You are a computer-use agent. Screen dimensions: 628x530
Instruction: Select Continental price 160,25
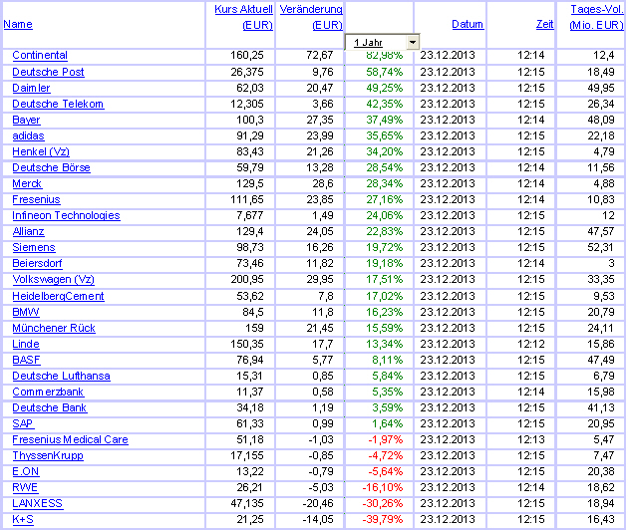(x=247, y=55)
